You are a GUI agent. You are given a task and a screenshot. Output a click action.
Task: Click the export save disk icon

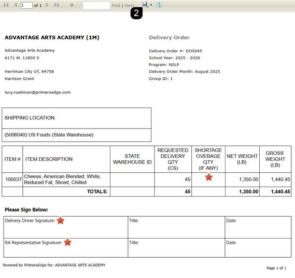point(145,5)
